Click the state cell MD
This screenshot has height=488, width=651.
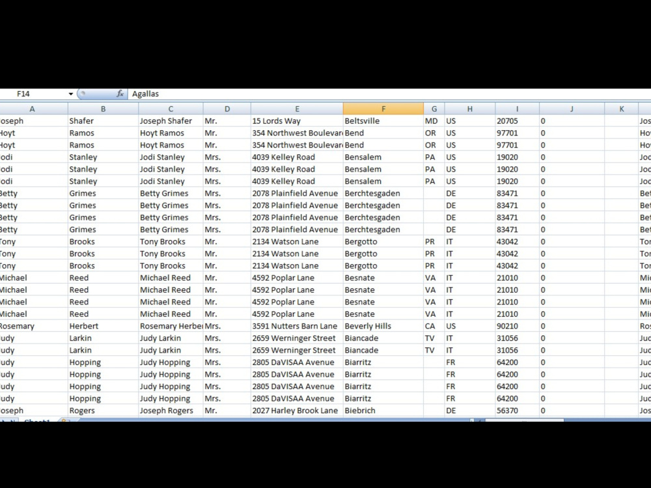point(434,121)
